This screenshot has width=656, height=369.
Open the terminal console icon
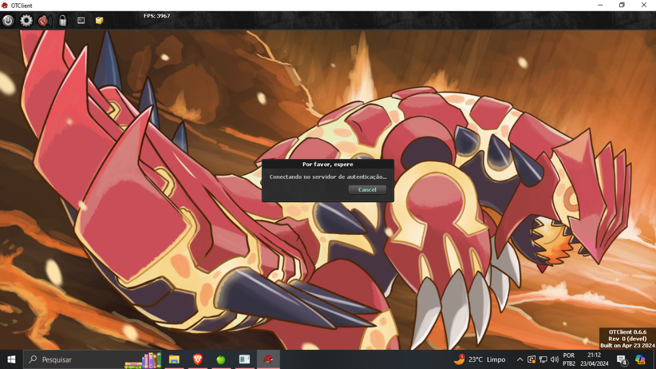(x=81, y=20)
